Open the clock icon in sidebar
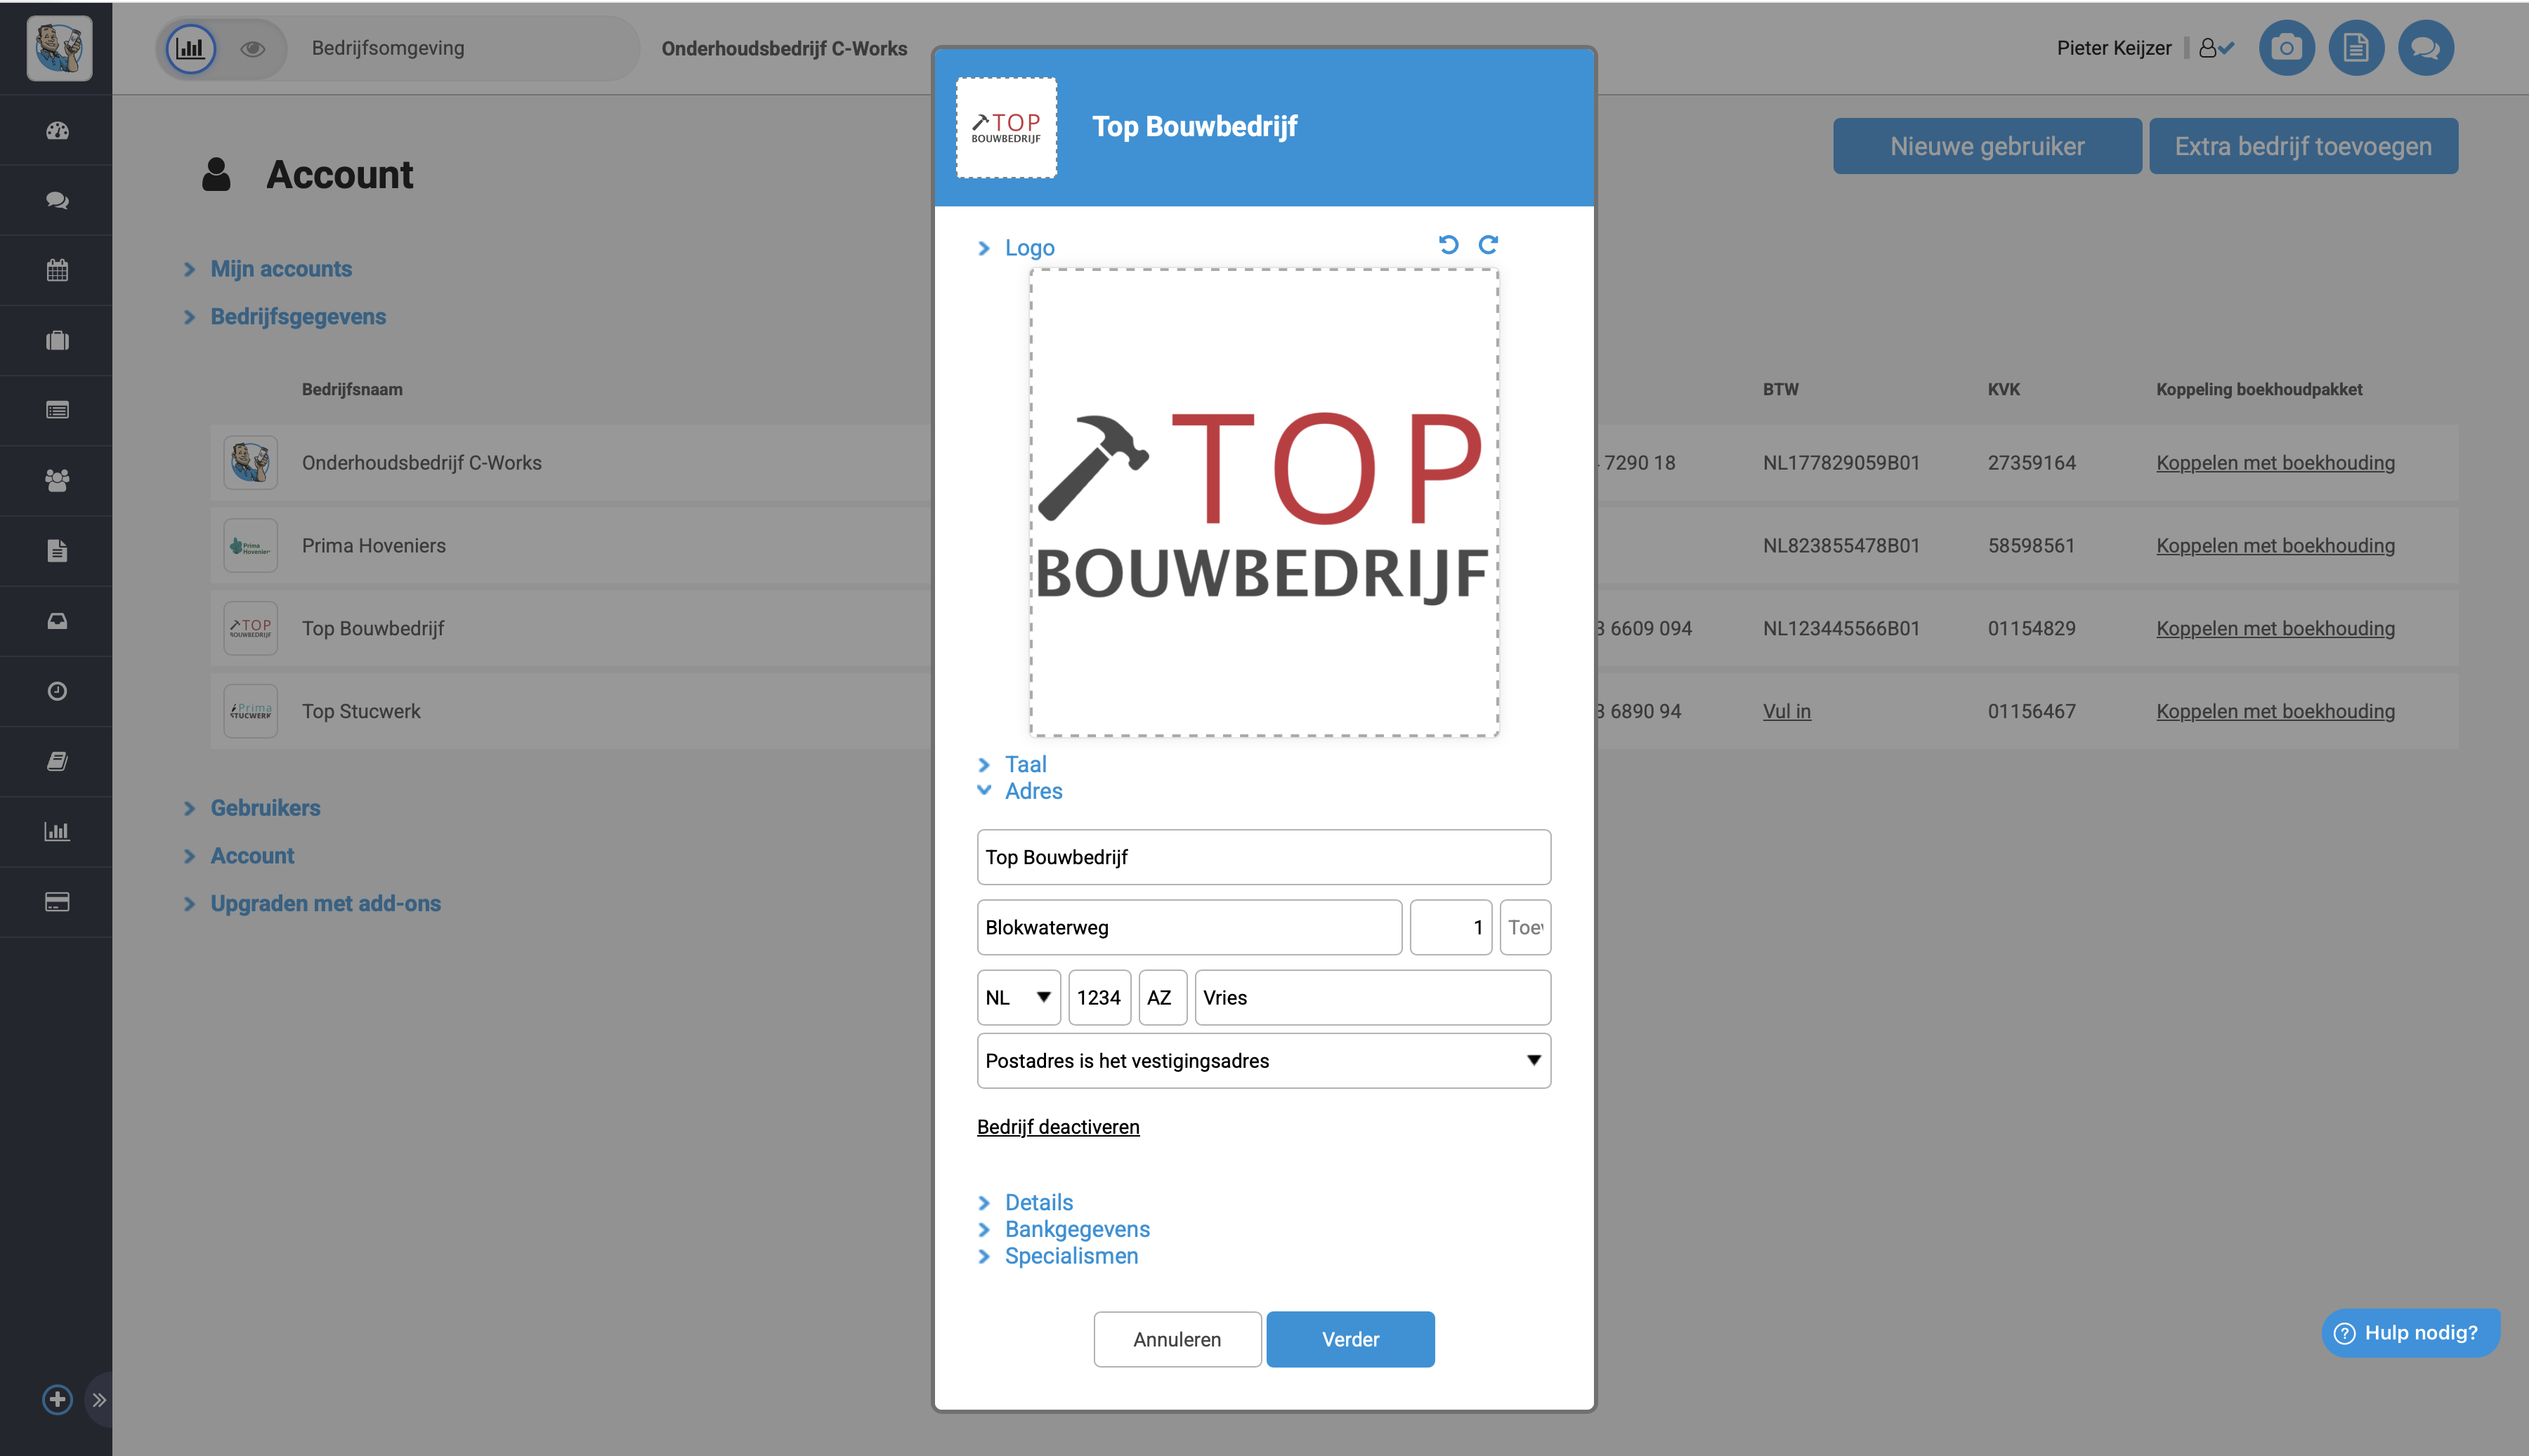 (57, 691)
